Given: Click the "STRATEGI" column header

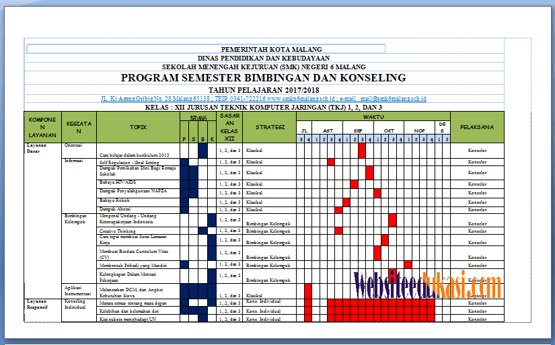Looking at the screenshot, I should tap(270, 127).
